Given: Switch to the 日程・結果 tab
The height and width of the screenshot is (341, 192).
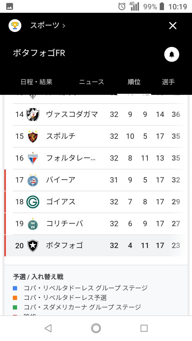Looking at the screenshot, I should tap(37, 82).
